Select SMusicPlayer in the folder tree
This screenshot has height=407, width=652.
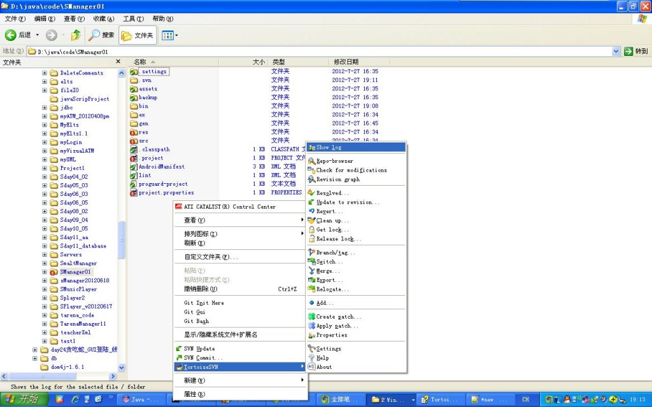[x=78, y=289]
